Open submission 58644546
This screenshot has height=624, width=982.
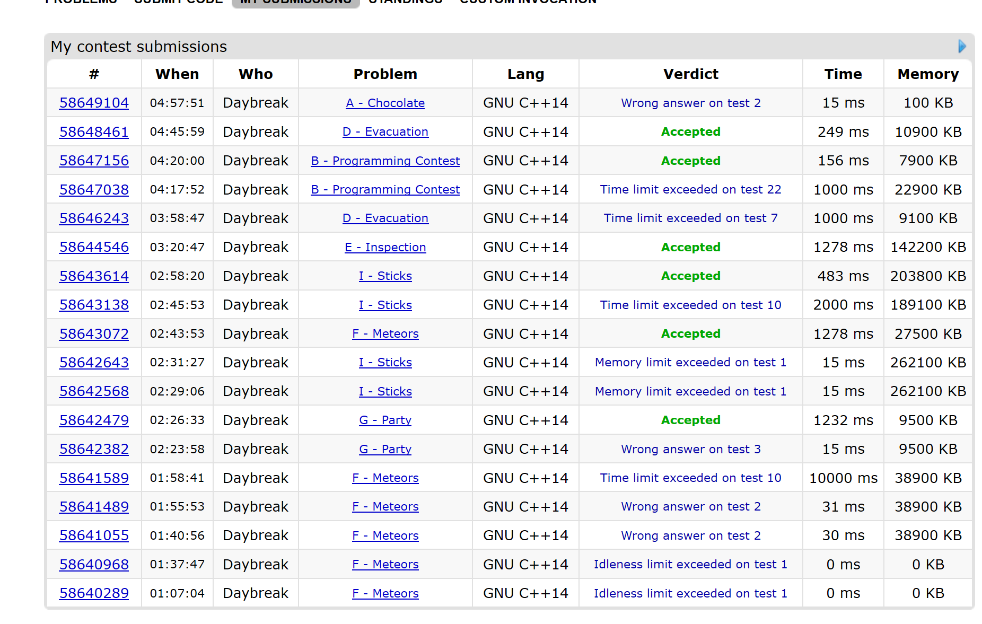94,247
